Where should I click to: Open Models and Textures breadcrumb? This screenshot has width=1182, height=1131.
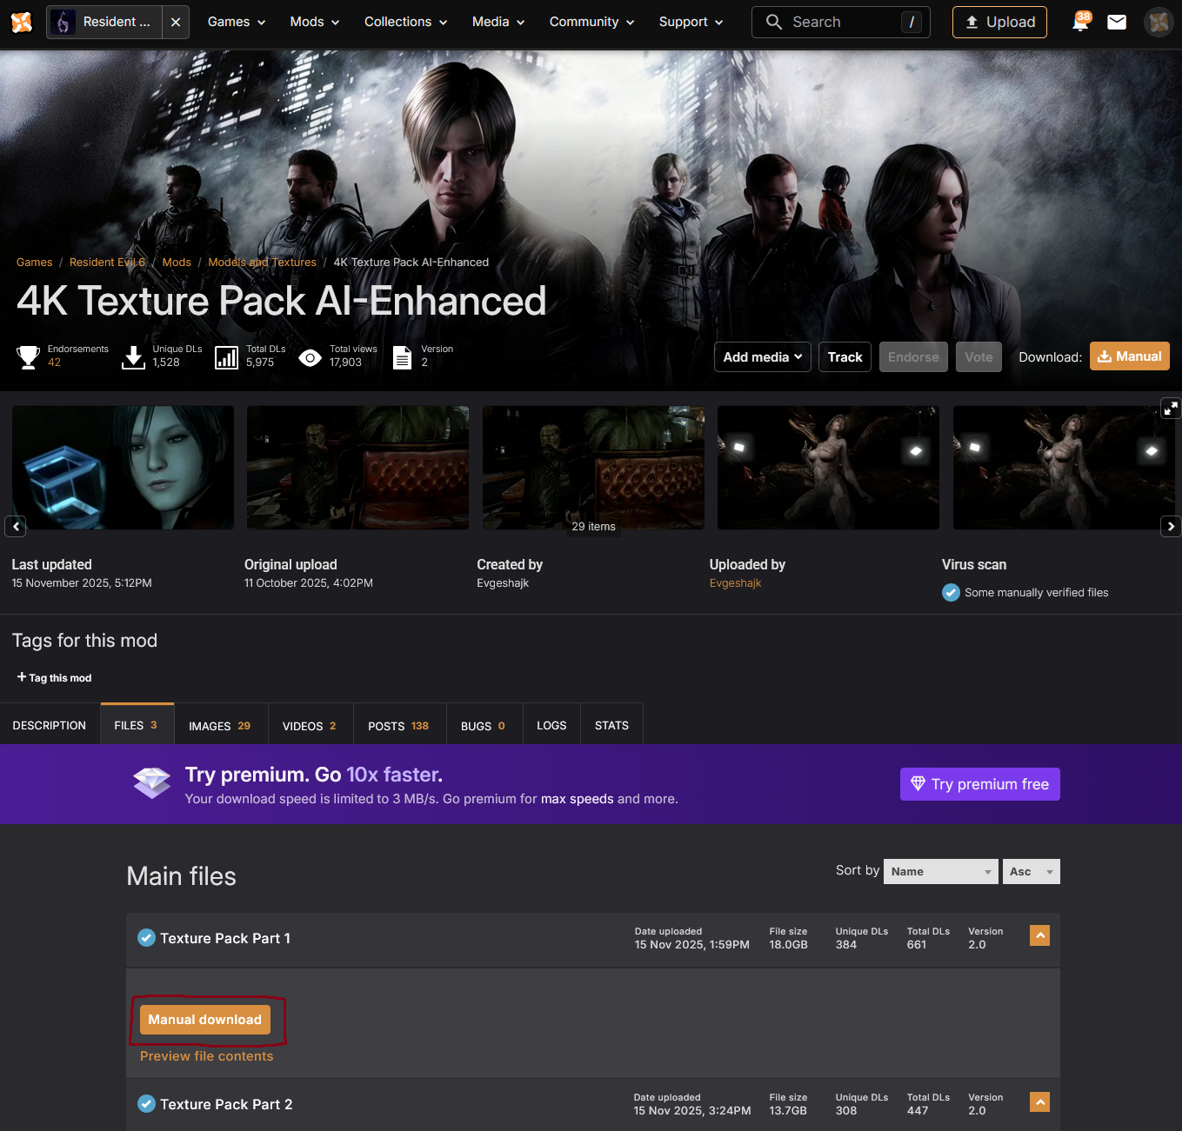262,263
